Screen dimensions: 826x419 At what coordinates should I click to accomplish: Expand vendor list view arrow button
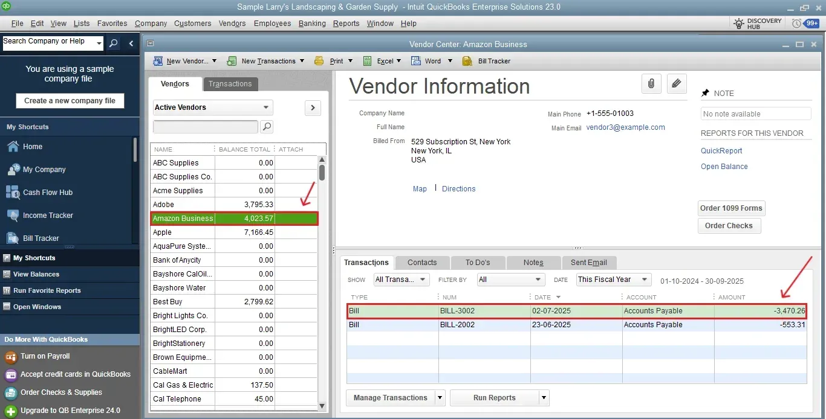click(x=313, y=107)
